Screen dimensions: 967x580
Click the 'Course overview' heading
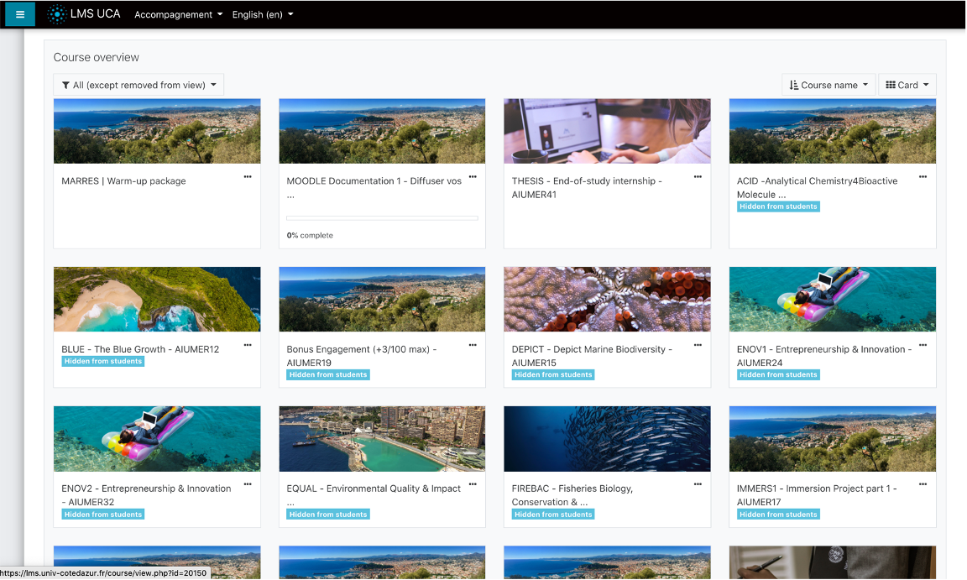tap(97, 57)
